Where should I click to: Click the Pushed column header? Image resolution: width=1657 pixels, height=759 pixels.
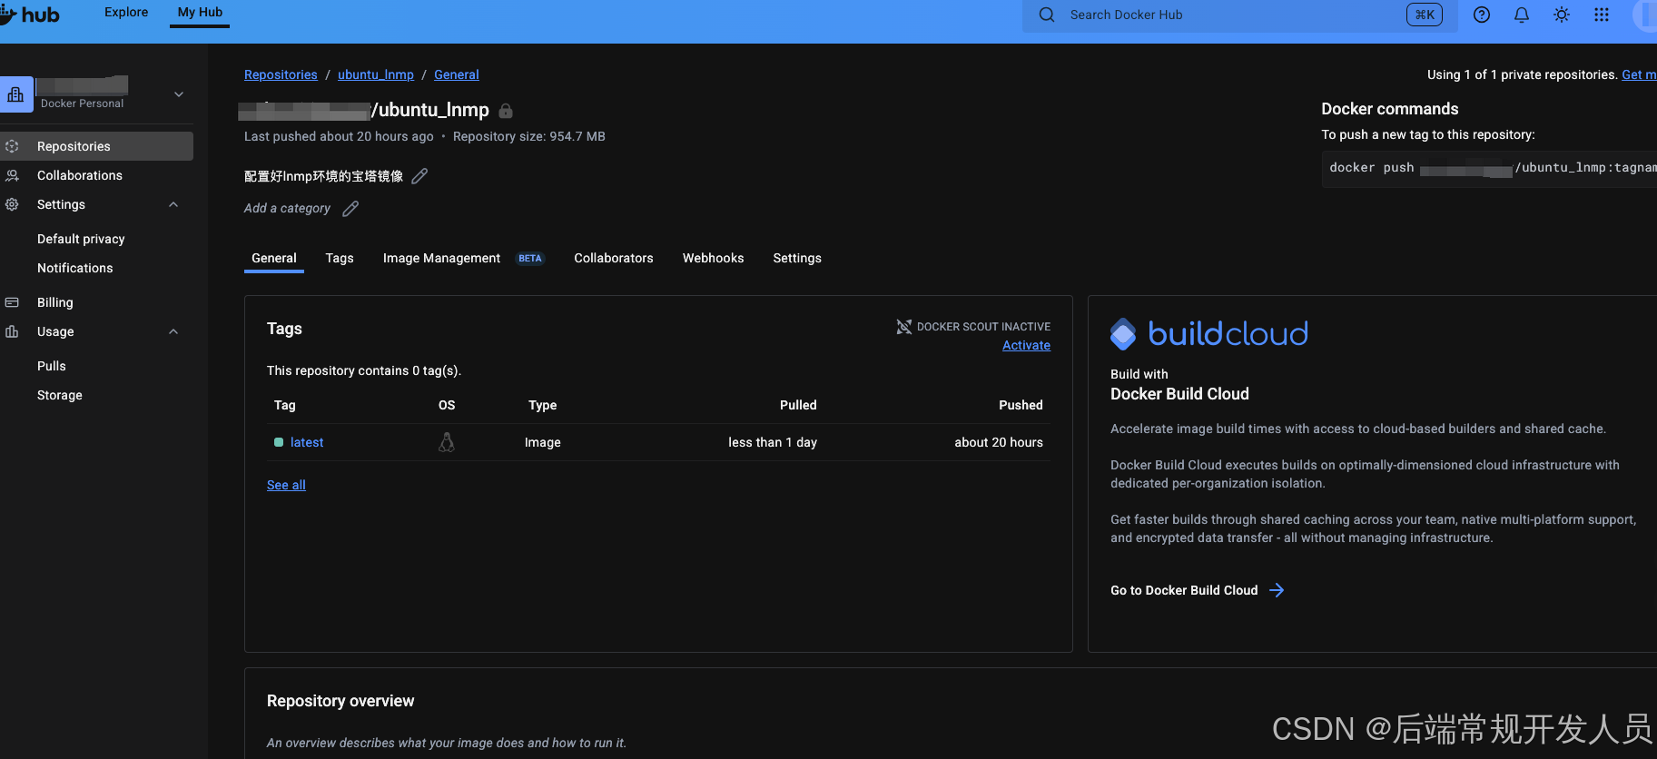[1021, 405]
